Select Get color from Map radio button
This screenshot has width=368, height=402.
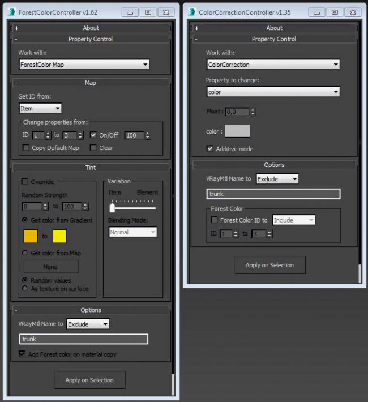(25, 253)
